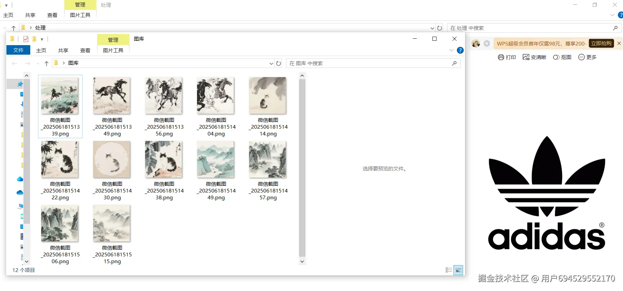The image size is (623, 291).
Task: Open the 图片工具 tab in the 图库 window
Action: tap(113, 50)
